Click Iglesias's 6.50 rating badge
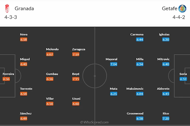Viewport: 190px width, 126px height. point(166,40)
